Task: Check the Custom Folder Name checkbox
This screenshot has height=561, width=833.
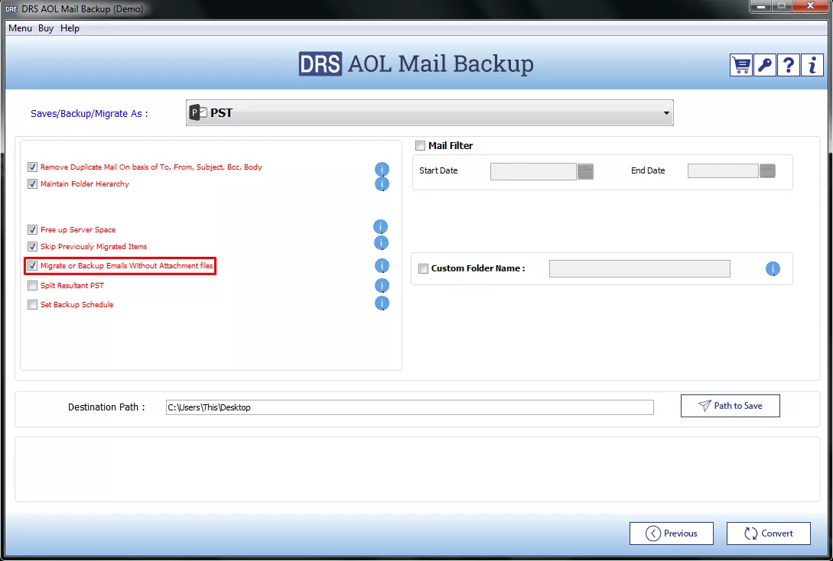Action: tap(424, 268)
